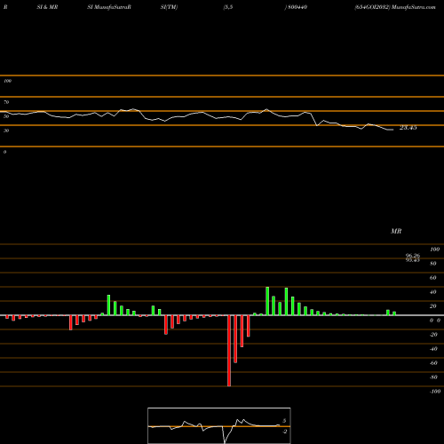The image size is (444, 444).
Task: Click the '40' label on MR axis
Action: tap(433, 292)
